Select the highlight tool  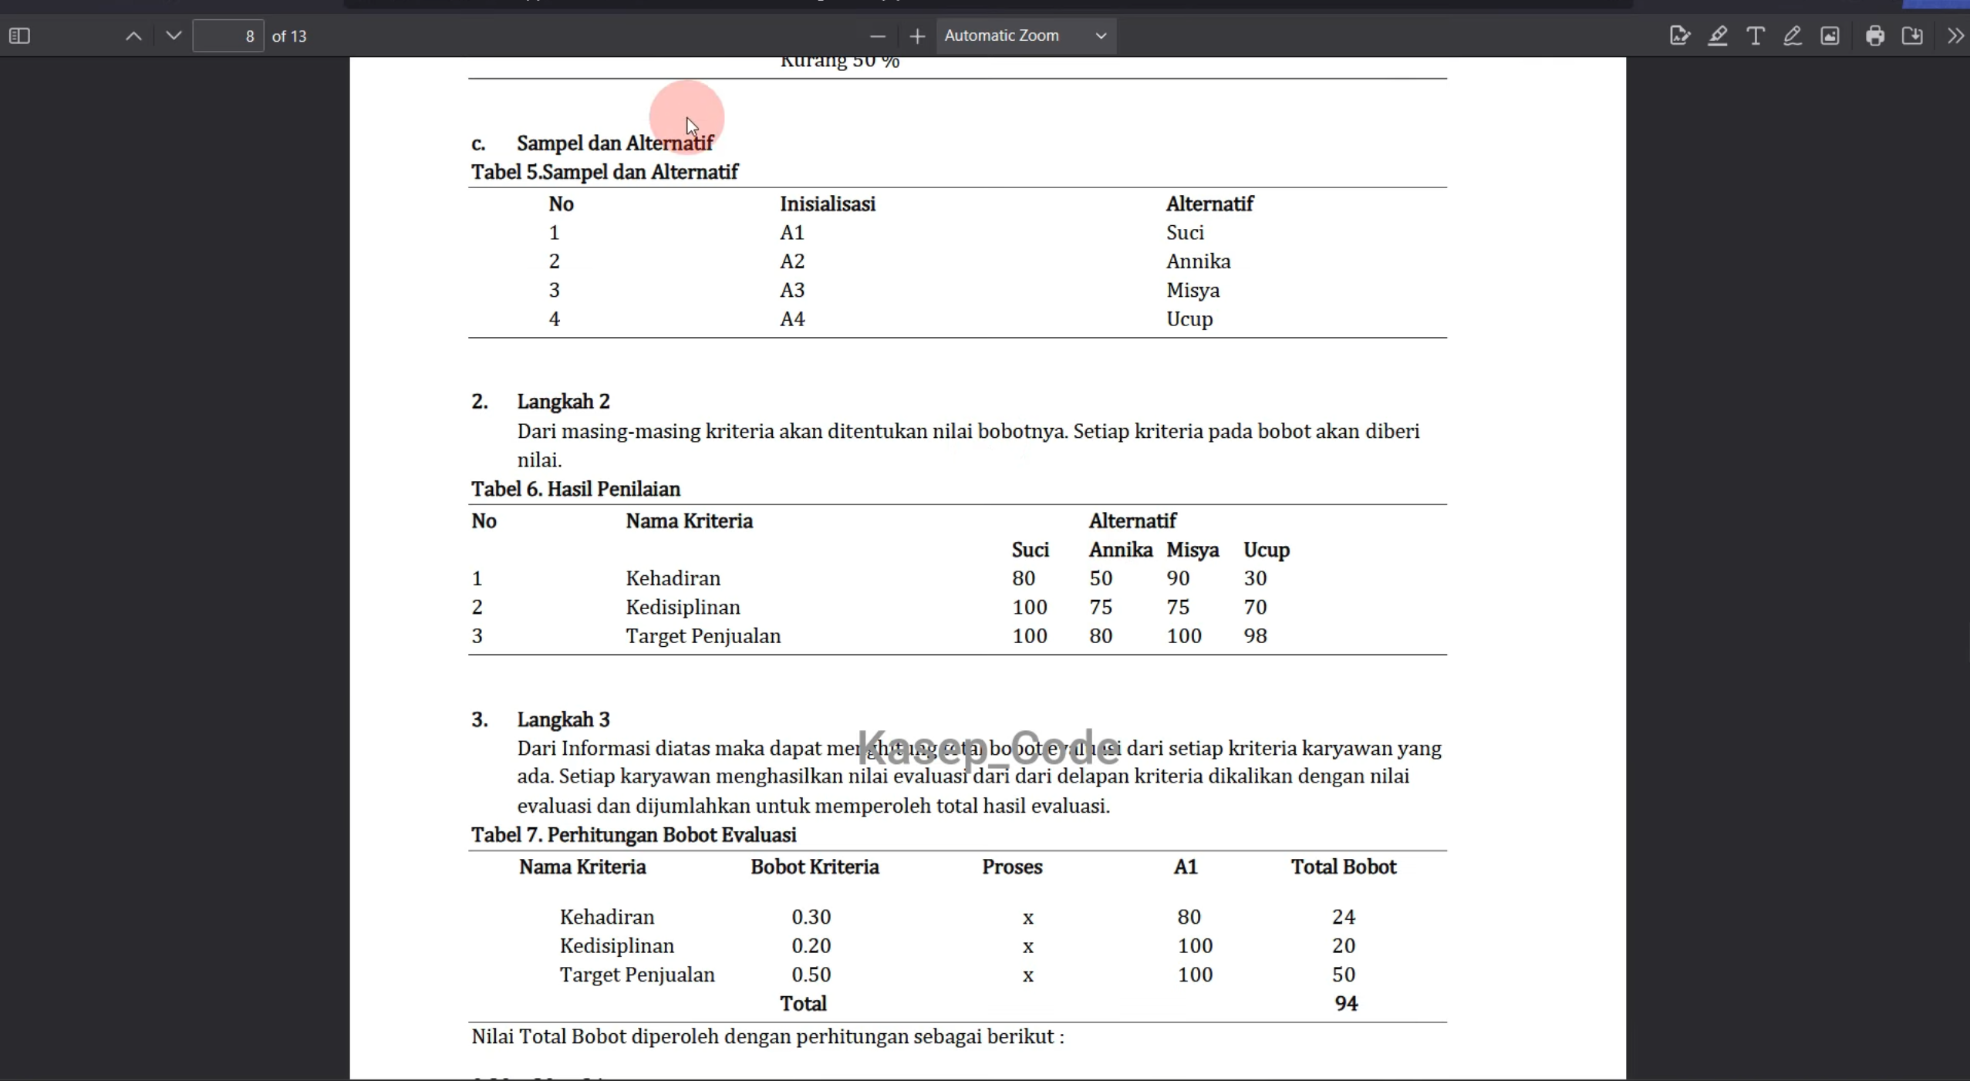coord(1717,35)
